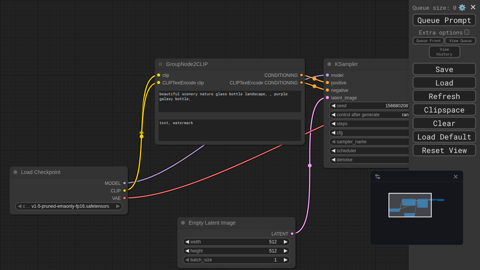Close the minimap panel
The image size is (480, 270).
point(456,177)
